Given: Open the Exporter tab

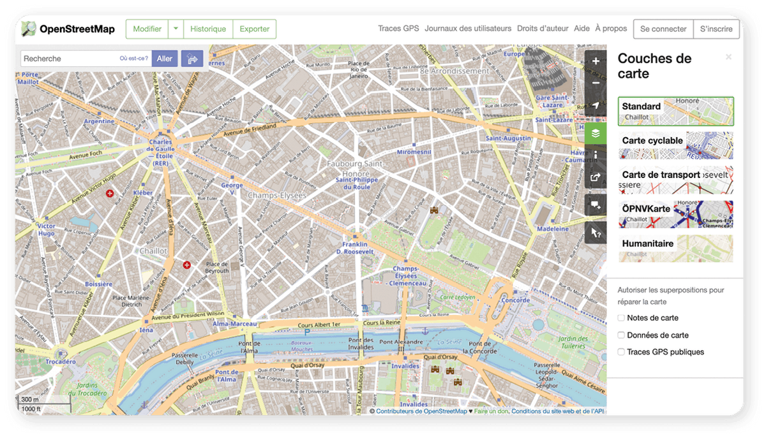Looking at the screenshot, I should [254, 29].
